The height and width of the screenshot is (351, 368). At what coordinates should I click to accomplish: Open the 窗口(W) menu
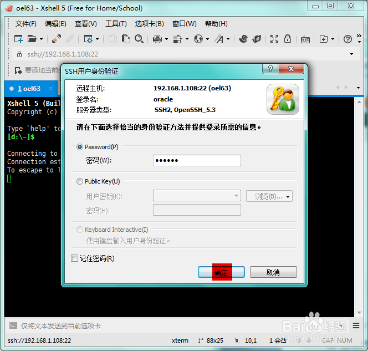(184, 24)
